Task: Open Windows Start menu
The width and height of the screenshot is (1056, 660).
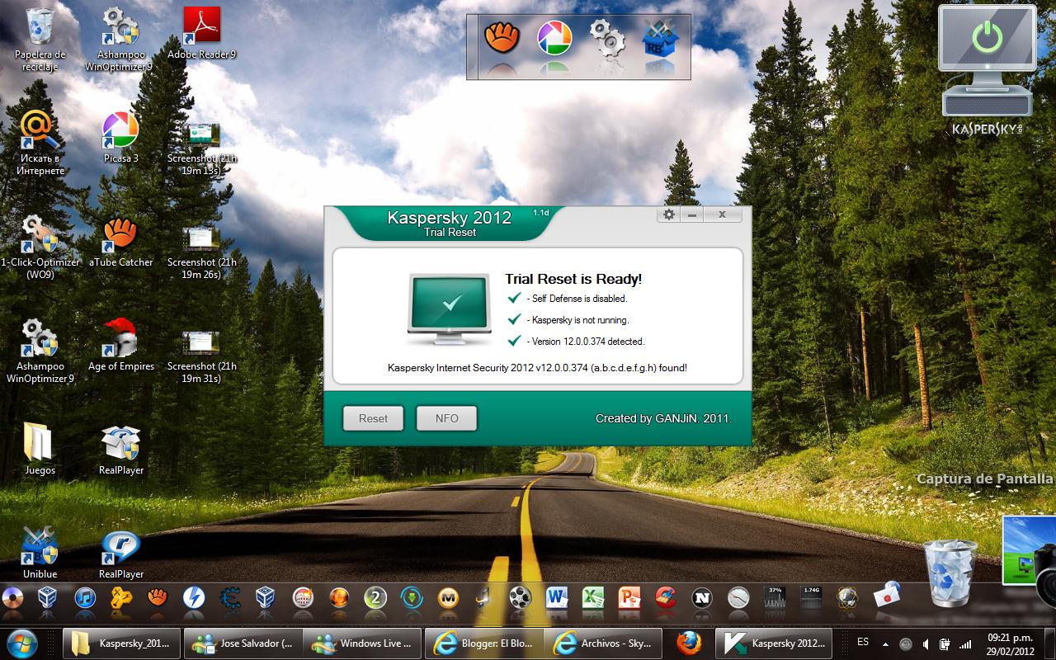Action: coord(22,643)
